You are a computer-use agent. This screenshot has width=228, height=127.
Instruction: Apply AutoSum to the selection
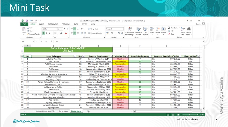[x=173, y=28]
